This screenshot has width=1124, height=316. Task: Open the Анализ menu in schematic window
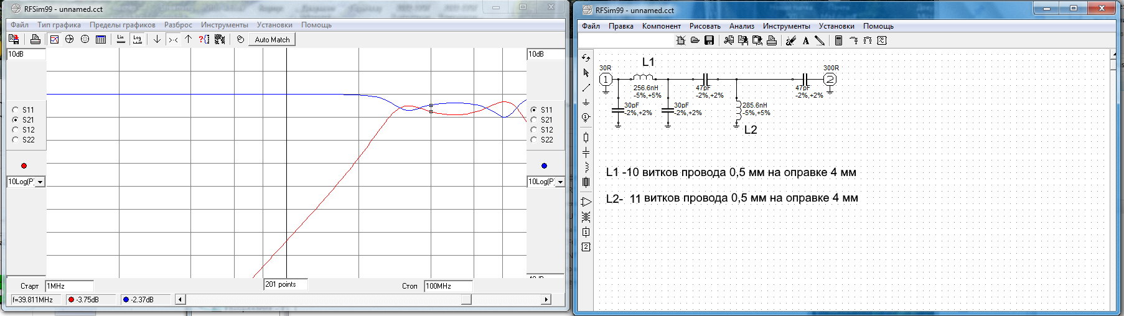[x=741, y=26]
